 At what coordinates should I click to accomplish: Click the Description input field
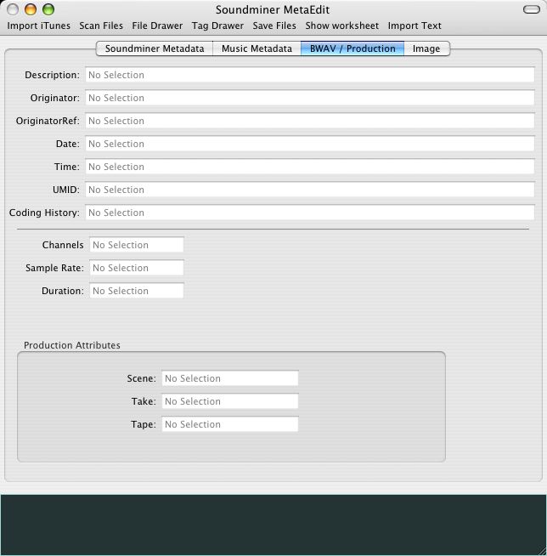point(309,75)
